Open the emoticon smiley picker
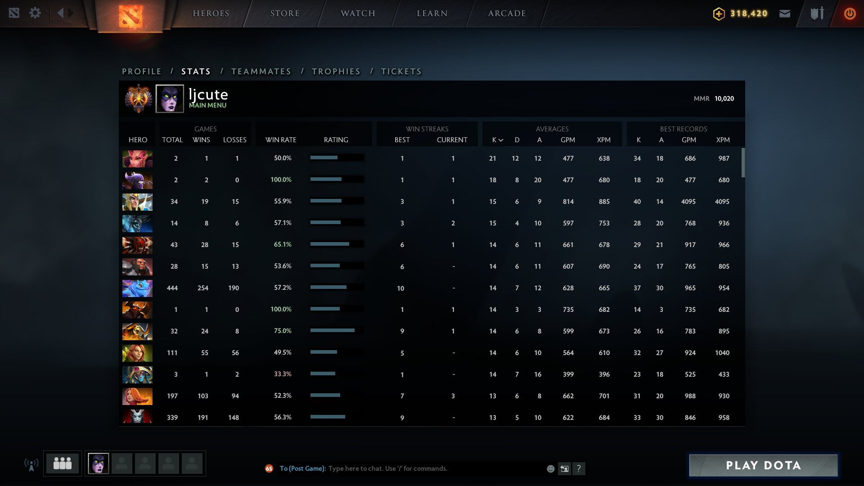Image resolution: width=864 pixels, height=486 pixels. [550, 468]
